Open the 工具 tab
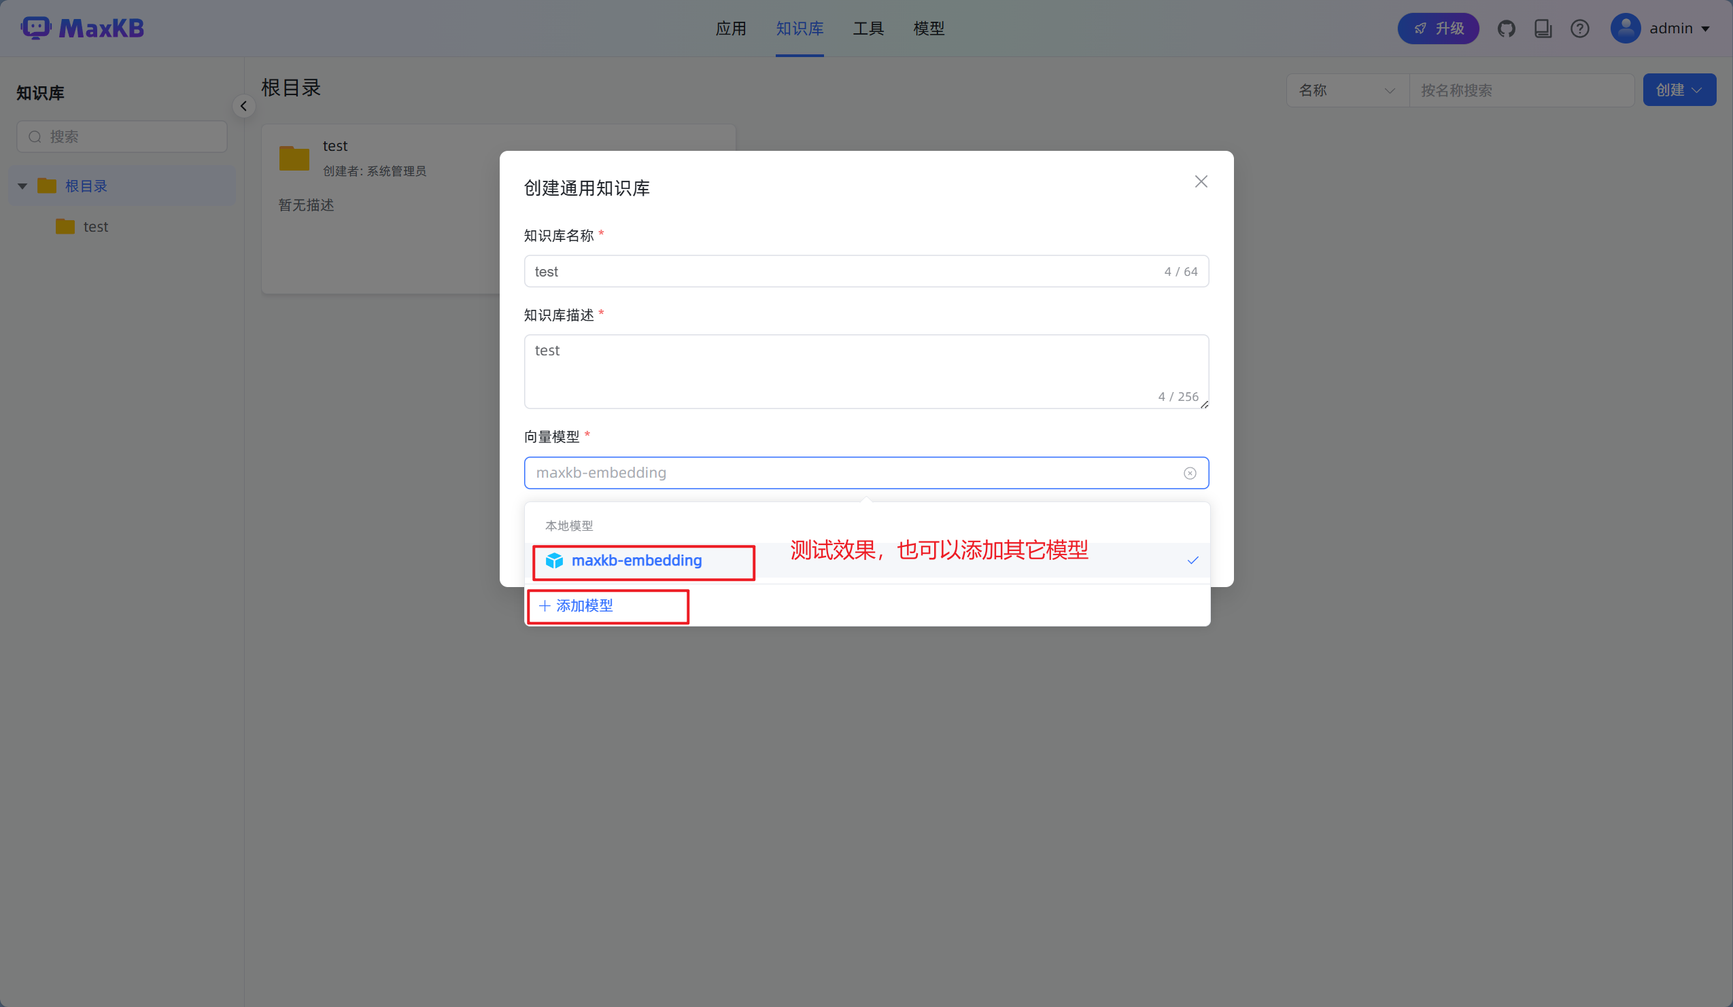Screen dimensions: 1733x1007 pos(868,29)
